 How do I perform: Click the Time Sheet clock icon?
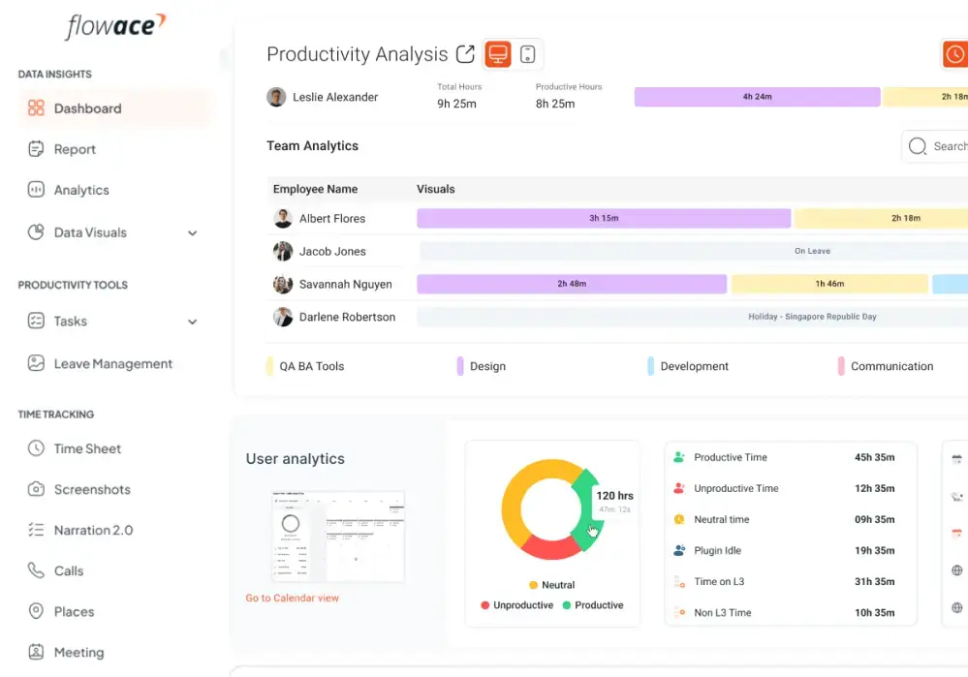coord(36,448)
